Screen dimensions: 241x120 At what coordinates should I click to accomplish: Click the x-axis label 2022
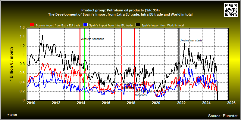(182, 103)
